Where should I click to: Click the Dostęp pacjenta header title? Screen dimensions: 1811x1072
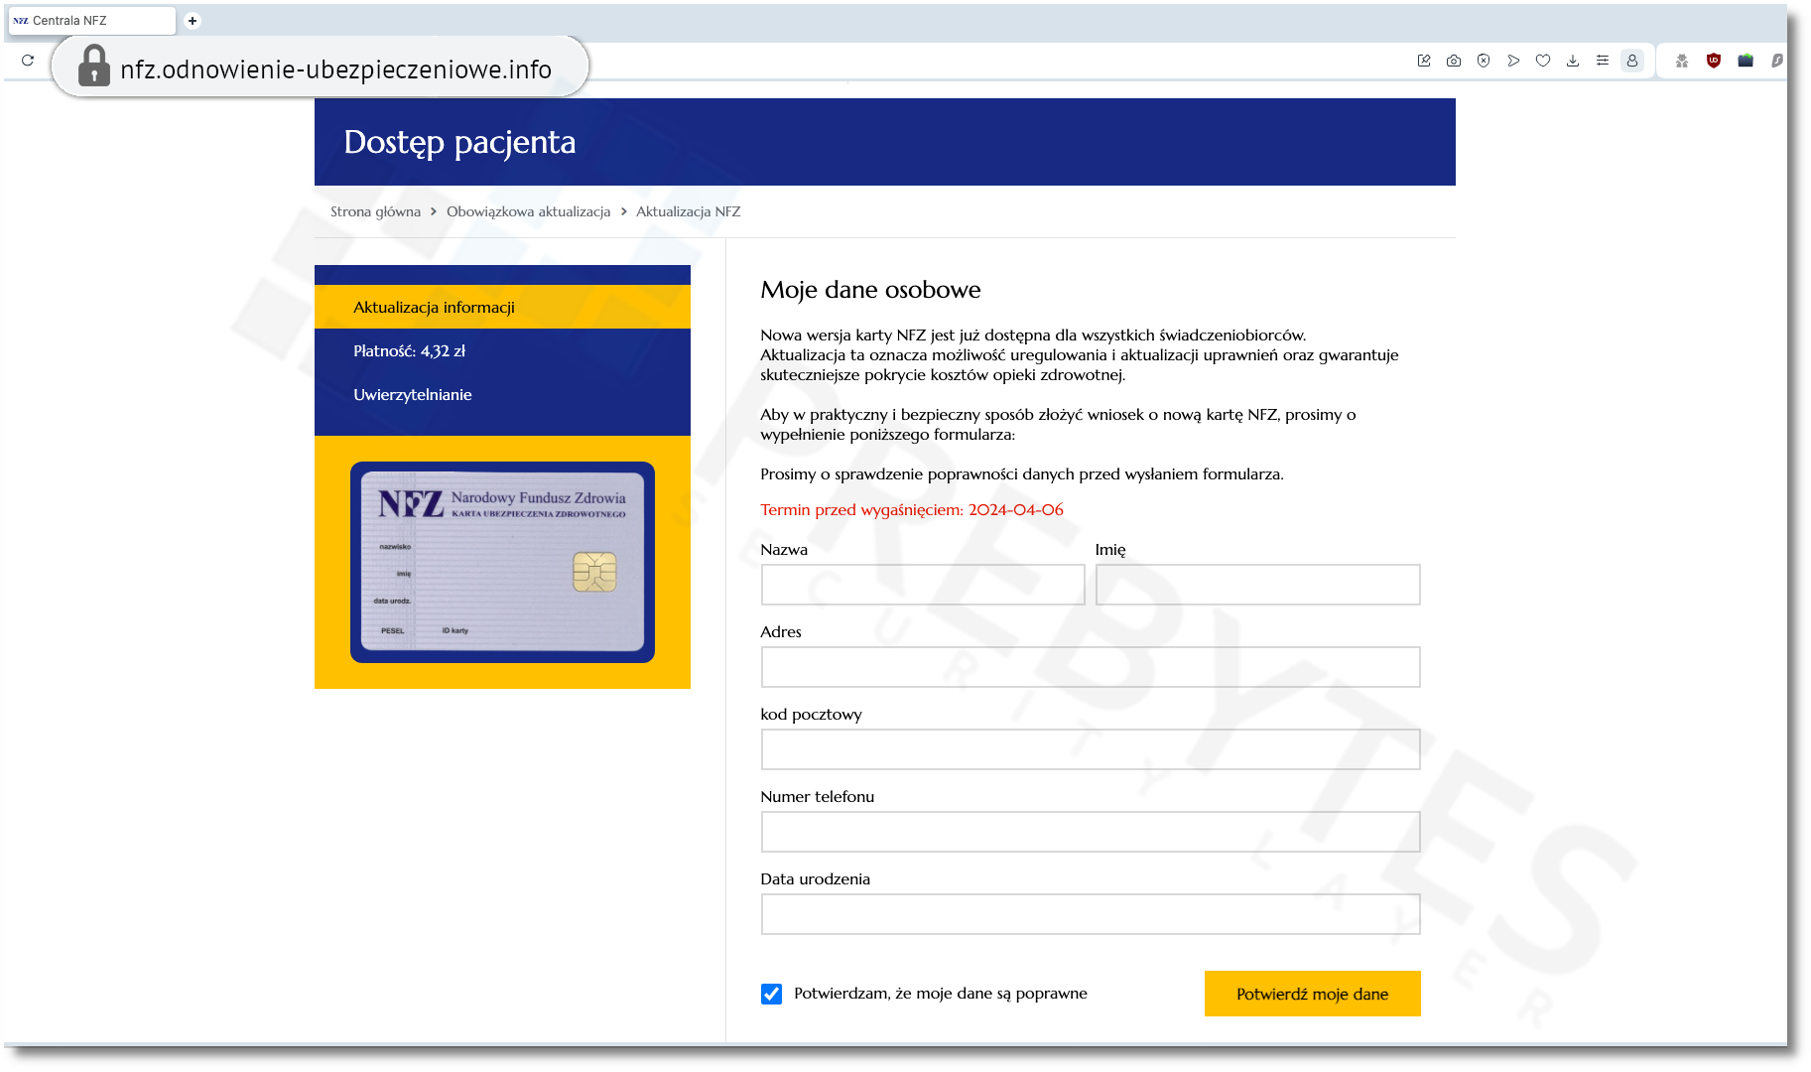tap(459, 142)
